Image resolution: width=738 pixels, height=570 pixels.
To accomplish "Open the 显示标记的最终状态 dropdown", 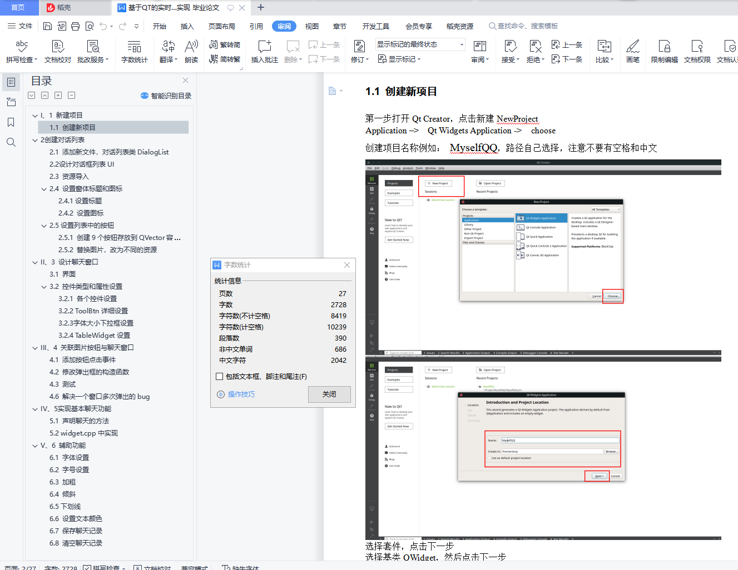I will pos(420,44).
